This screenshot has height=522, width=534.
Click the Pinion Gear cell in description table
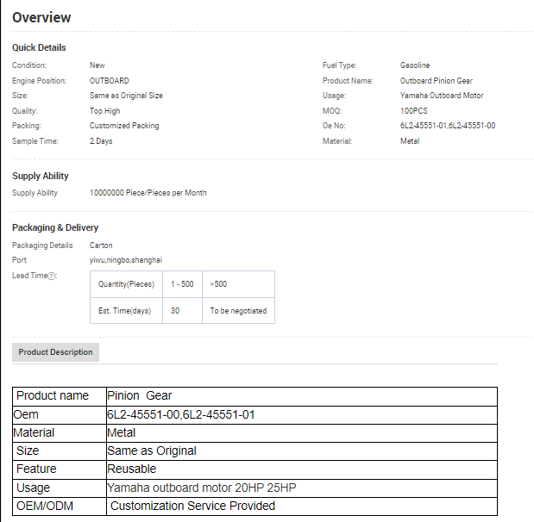pos(140,396)
